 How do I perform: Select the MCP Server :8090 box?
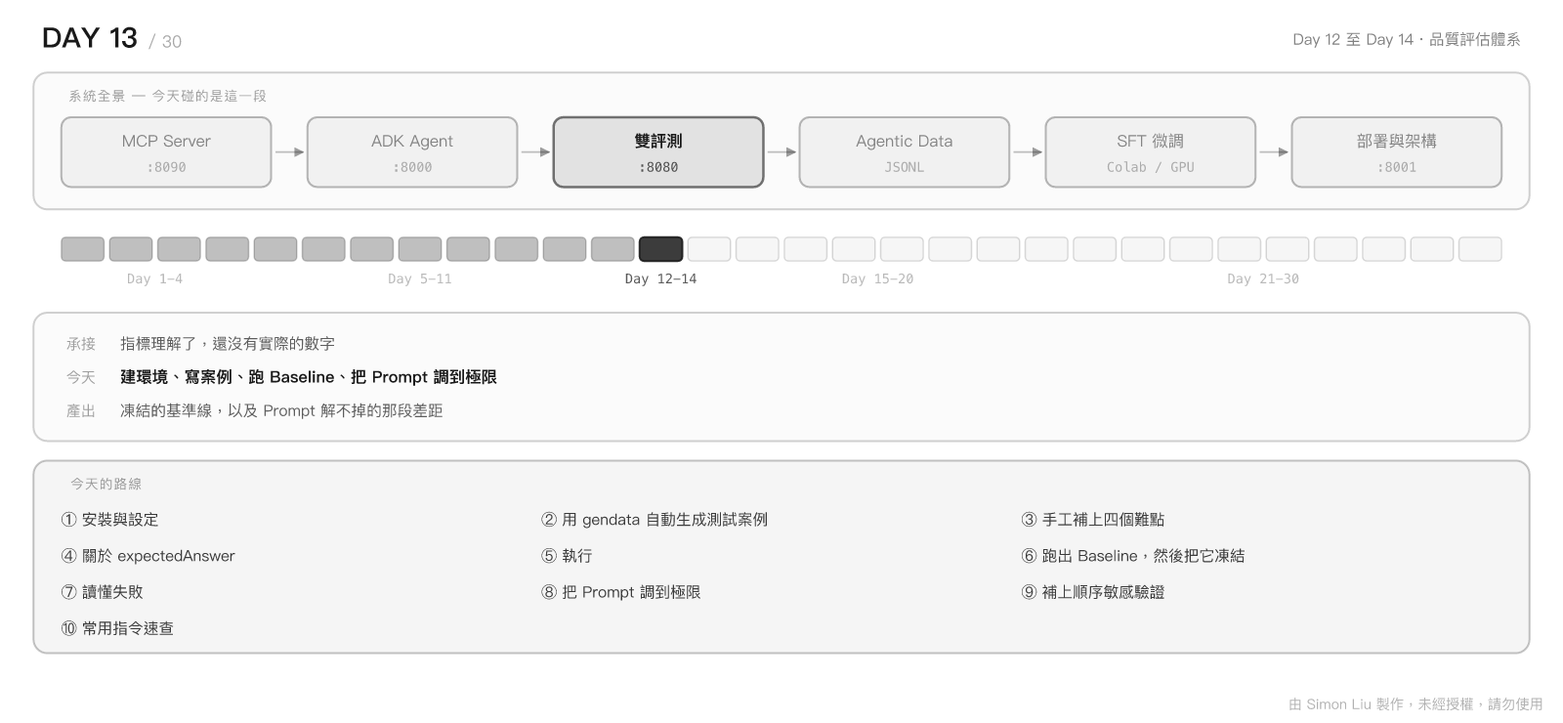(x=166, y=152)
